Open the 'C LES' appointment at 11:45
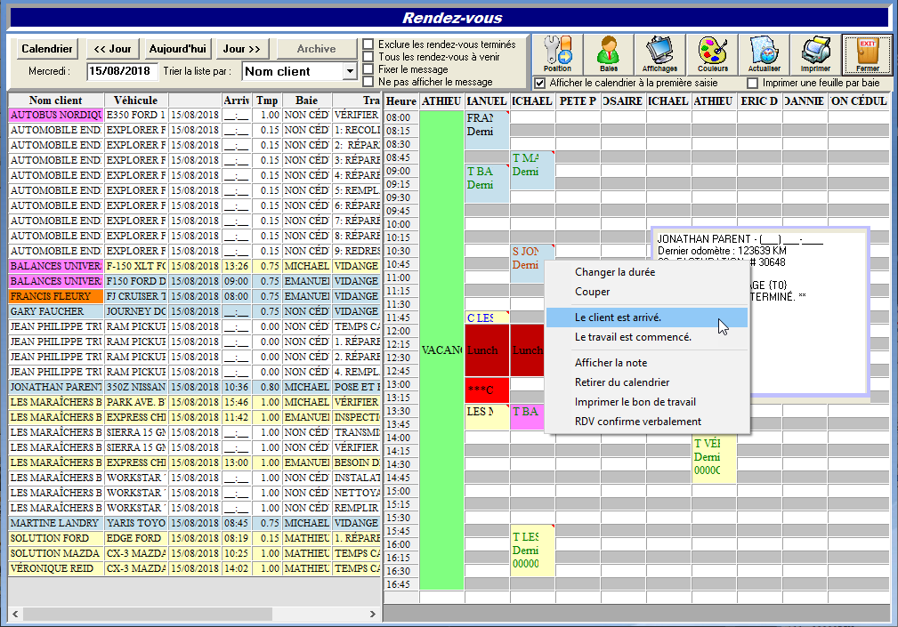This screenshot has height=627, width=898. click(x=487, y=318)
